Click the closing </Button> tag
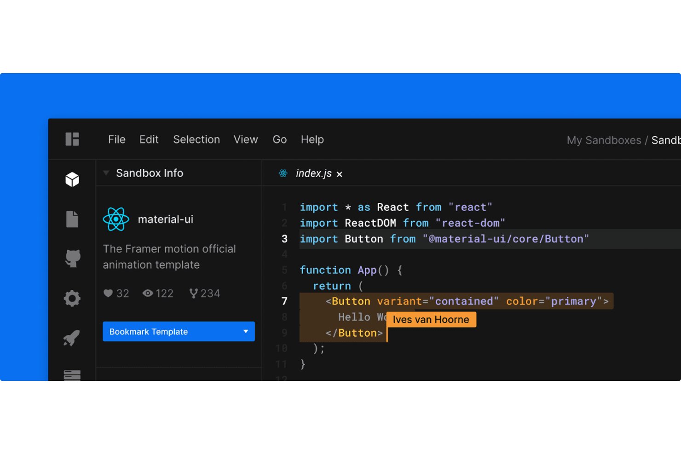 (354, 333)
